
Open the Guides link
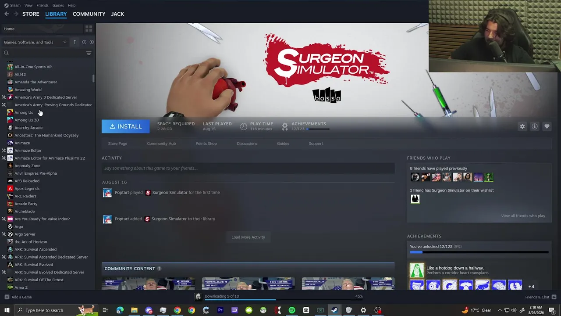[283, 144]
